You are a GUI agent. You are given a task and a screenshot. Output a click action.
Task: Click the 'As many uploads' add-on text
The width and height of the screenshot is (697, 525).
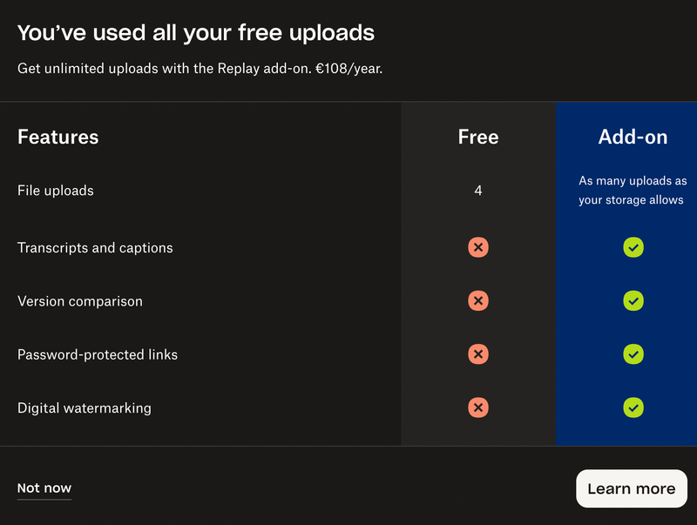click(633, 191)
